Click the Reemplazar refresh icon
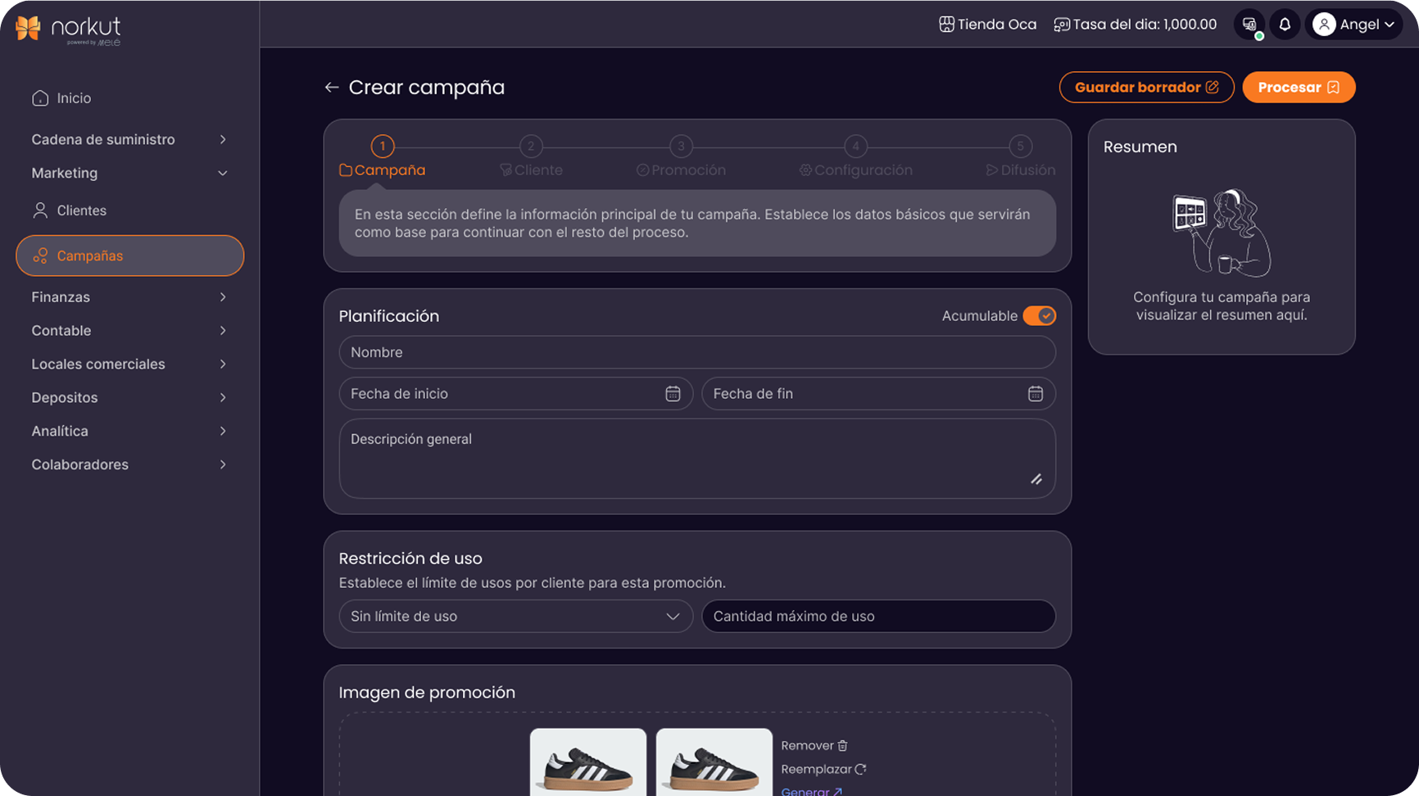 point(860,769)
